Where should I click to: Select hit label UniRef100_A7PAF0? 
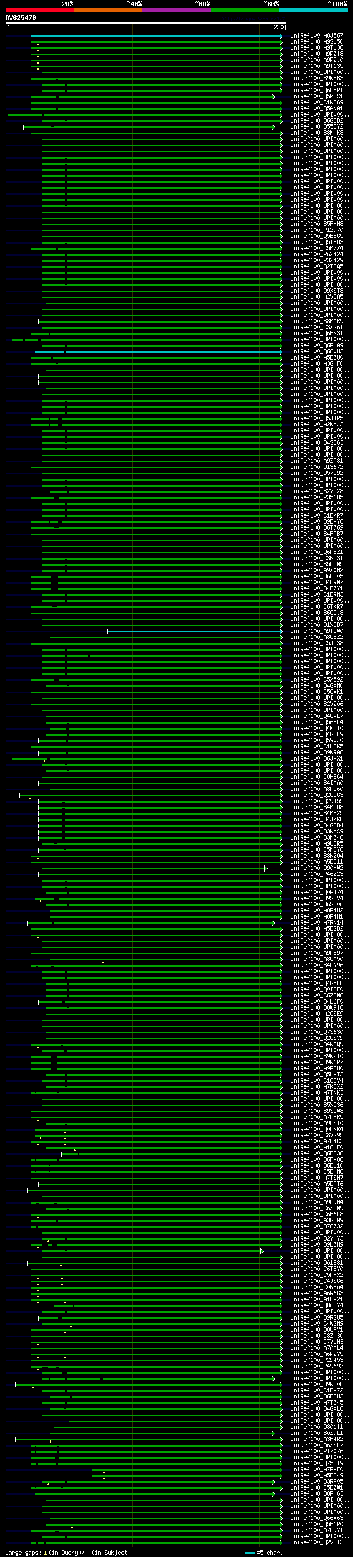[316, 1469]
